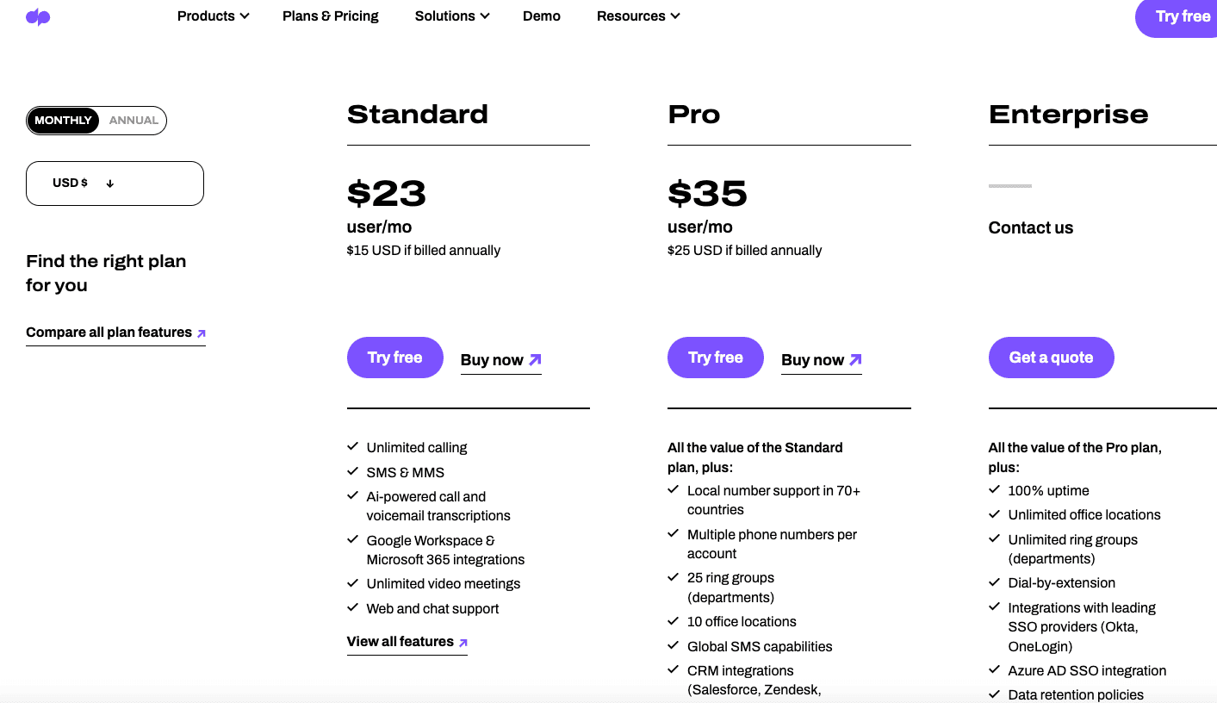The height and width of the screenshot is (703, 1217).
Task: Switch billing toggle to Annual
Action: (x=133, y=121)
